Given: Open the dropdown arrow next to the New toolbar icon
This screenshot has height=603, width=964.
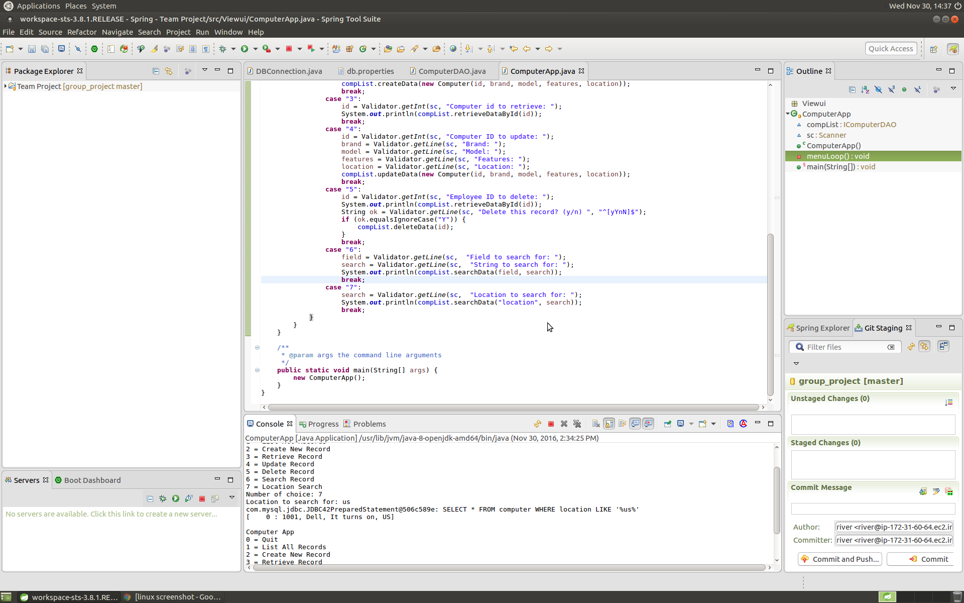Looking at the screenshot, I should click(20, 49).
